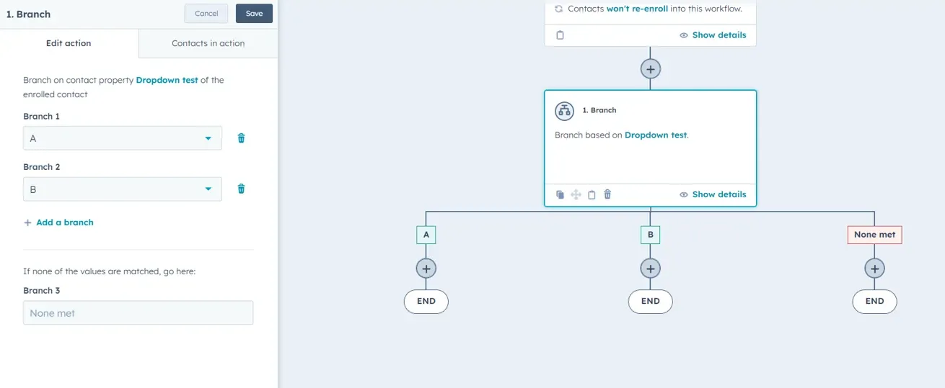
Task: Delete Branch 1 with its trash icon
Action: 241,138
